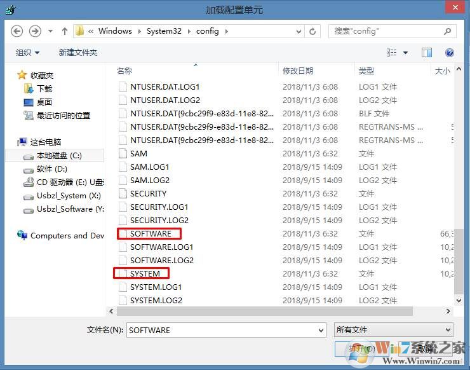Select file NTUSER.DAT.LOG1
This screenshot has width=470, height=370.
[165, 86]
